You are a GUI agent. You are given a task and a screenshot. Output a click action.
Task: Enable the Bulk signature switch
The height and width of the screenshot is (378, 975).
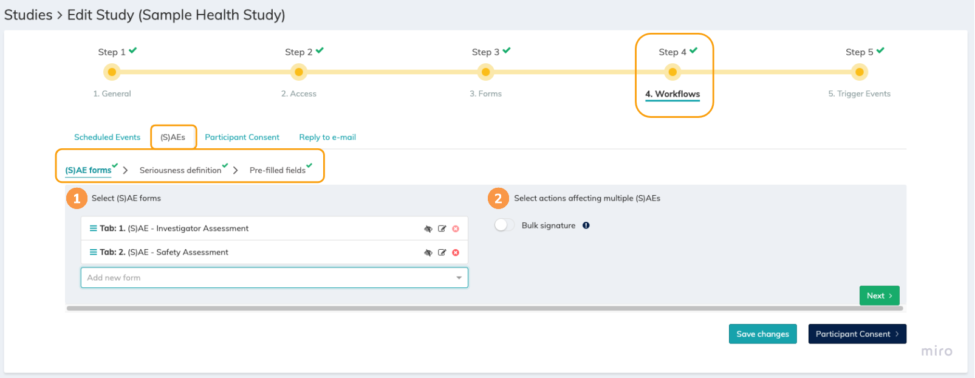pos(504,225)
